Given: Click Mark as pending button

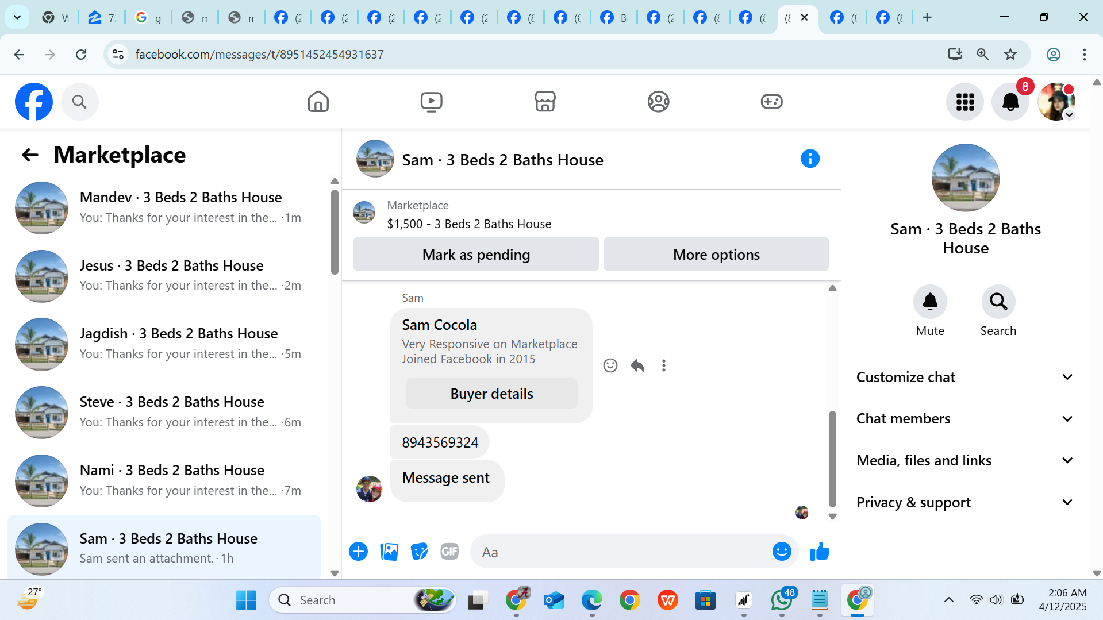Looking at the screenshot, I should (476, 254).
